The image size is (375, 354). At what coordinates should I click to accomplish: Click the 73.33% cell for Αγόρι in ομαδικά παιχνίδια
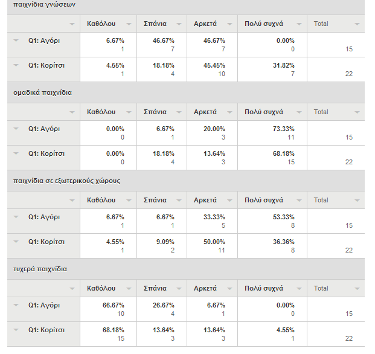(283, 129)
